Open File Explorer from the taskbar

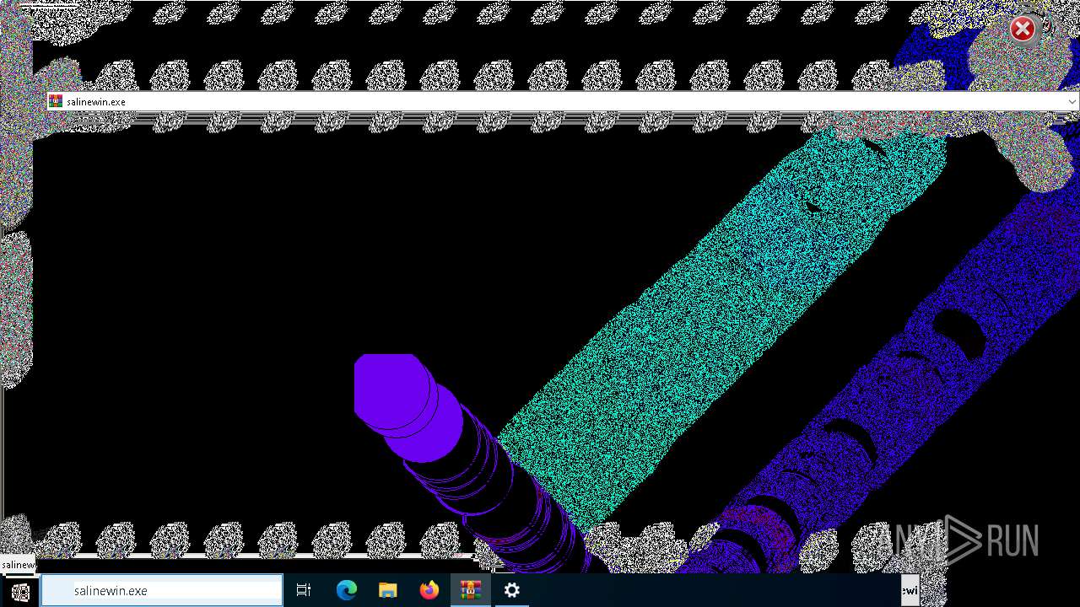coord(387,591)
